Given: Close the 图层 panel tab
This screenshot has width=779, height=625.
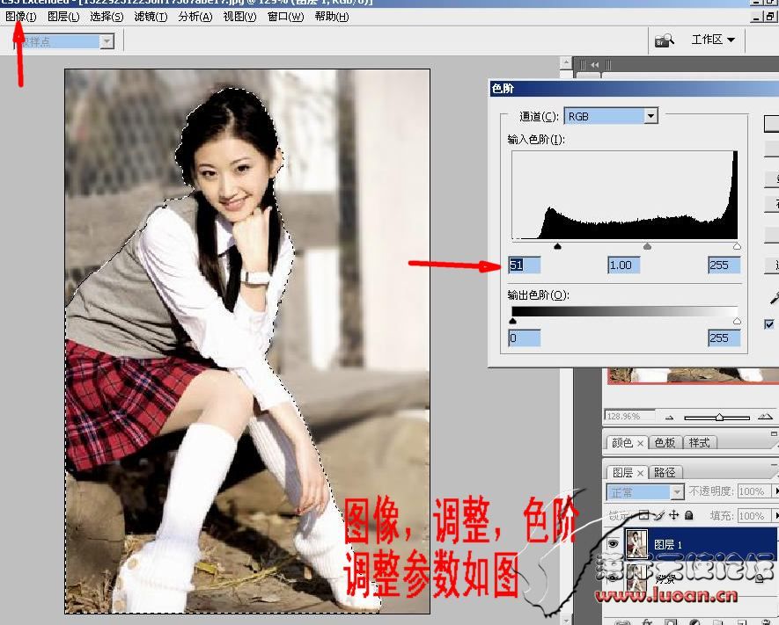Looking at the screenshot, I should click(640, 473).
